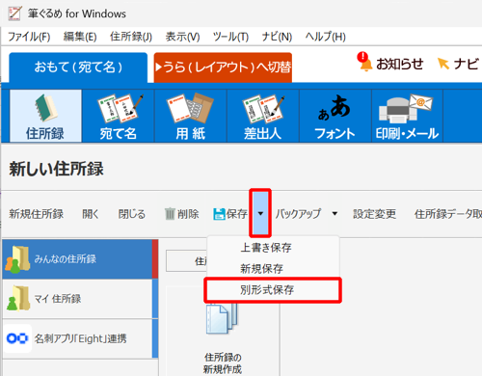Open the 表示(V) menu
The height and width of the screenshot is (376, 482).
point(182,37)
